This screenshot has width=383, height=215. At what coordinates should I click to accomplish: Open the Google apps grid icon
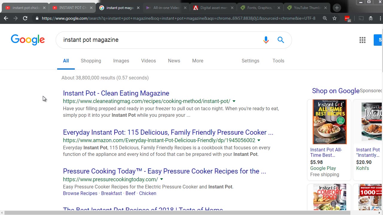point(362,40)
